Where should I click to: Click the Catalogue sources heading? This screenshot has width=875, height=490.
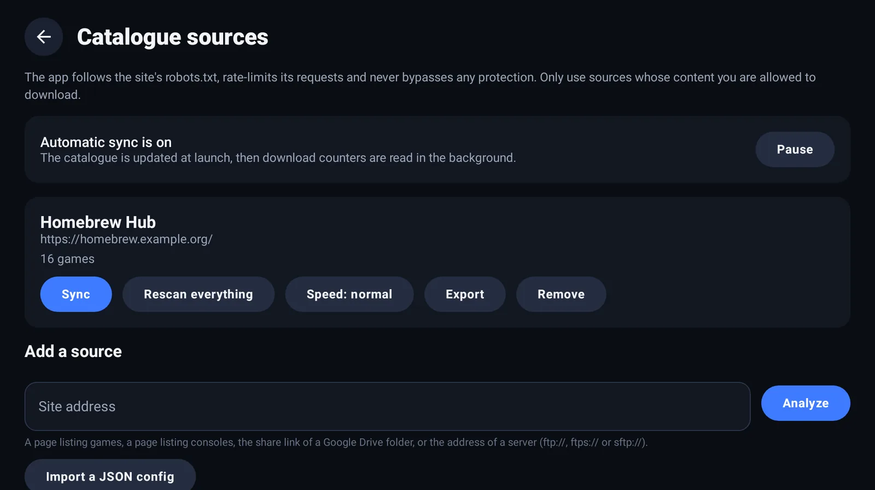click(x=173, y=37)
